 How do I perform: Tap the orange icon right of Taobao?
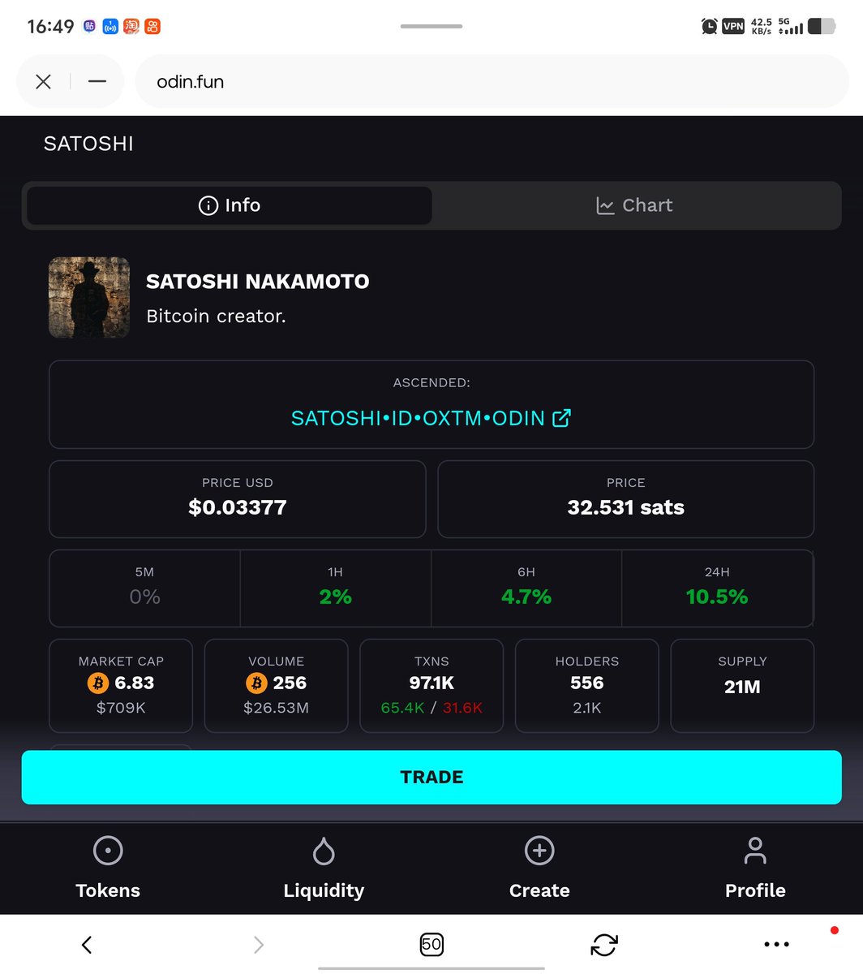pyautogui.click(x=152, y=26)
